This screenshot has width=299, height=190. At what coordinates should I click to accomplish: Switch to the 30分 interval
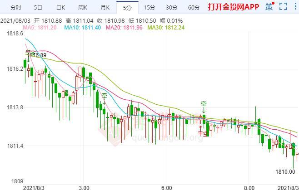pyautogui.click(x=172, y=8)
